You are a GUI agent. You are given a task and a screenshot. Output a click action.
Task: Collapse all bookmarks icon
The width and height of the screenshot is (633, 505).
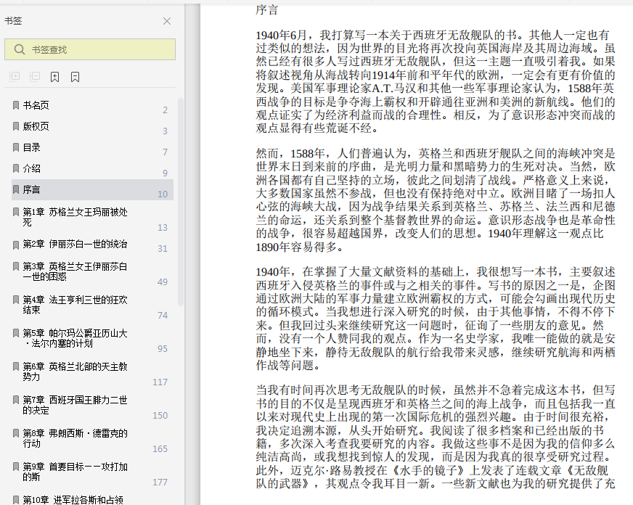35,76
